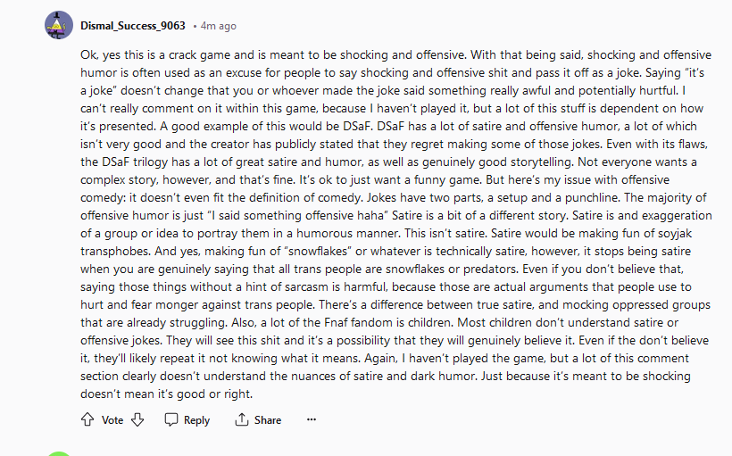The width and height of the screenshot is (732, 456).
Task: Click the Reply text label
Action: (x=196, y=420)
